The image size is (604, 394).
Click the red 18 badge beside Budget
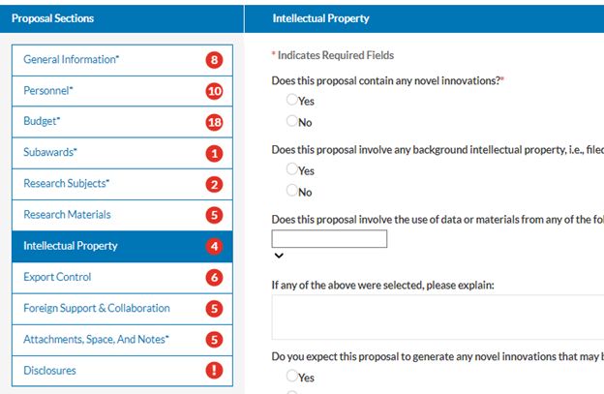tap(214, 122)
